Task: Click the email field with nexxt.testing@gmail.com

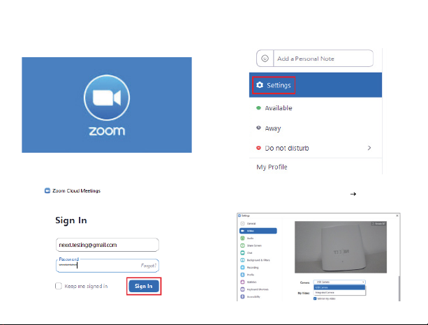Action: [x=108, y=245]
